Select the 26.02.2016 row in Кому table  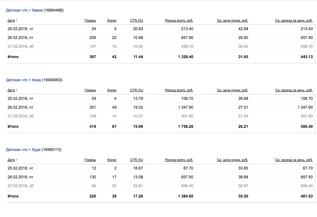tap(161, 107)
